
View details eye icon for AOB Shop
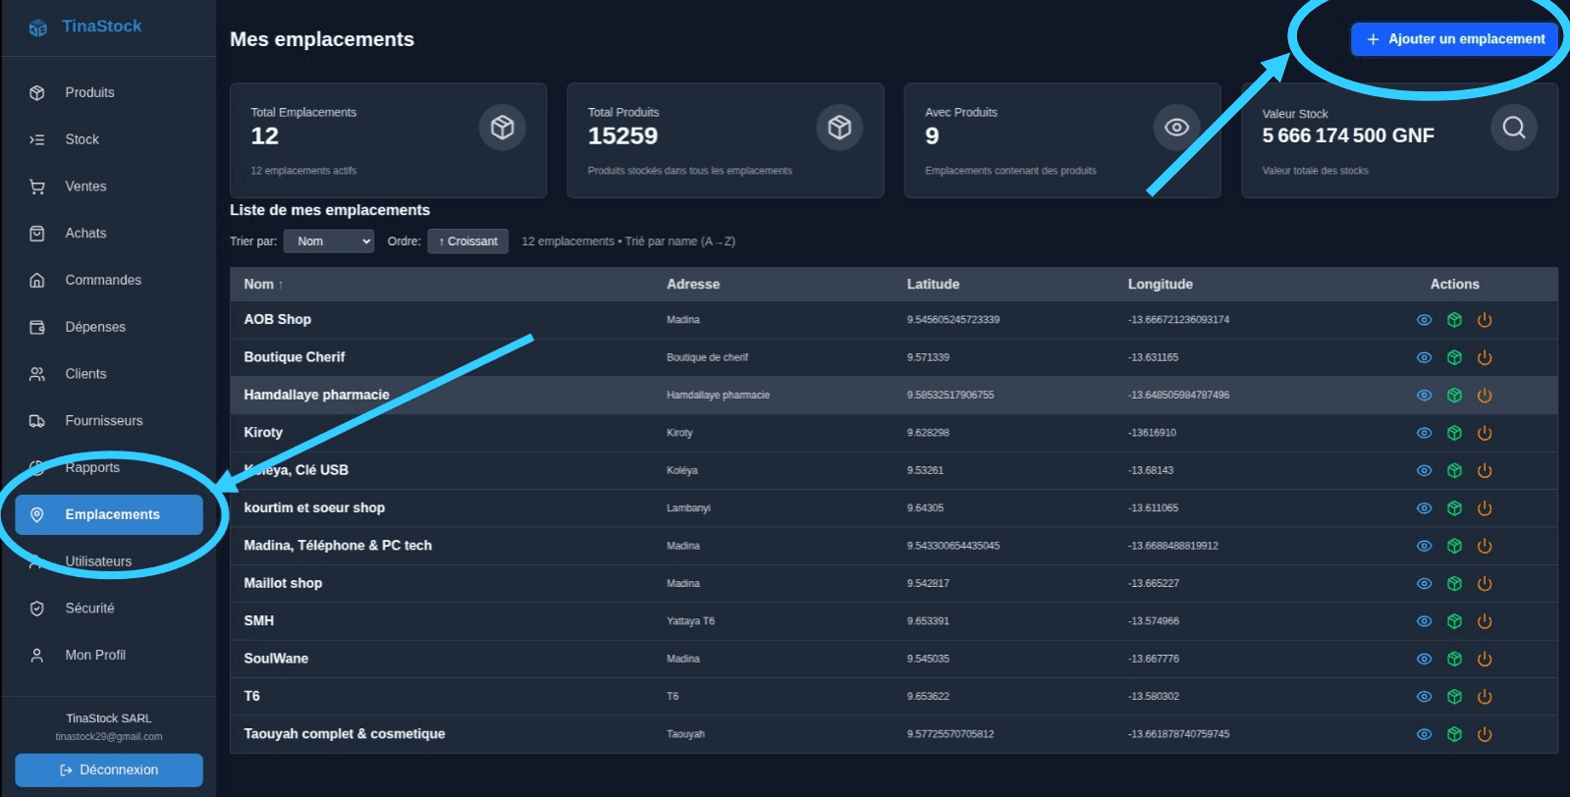click(x=1424, y=320)
